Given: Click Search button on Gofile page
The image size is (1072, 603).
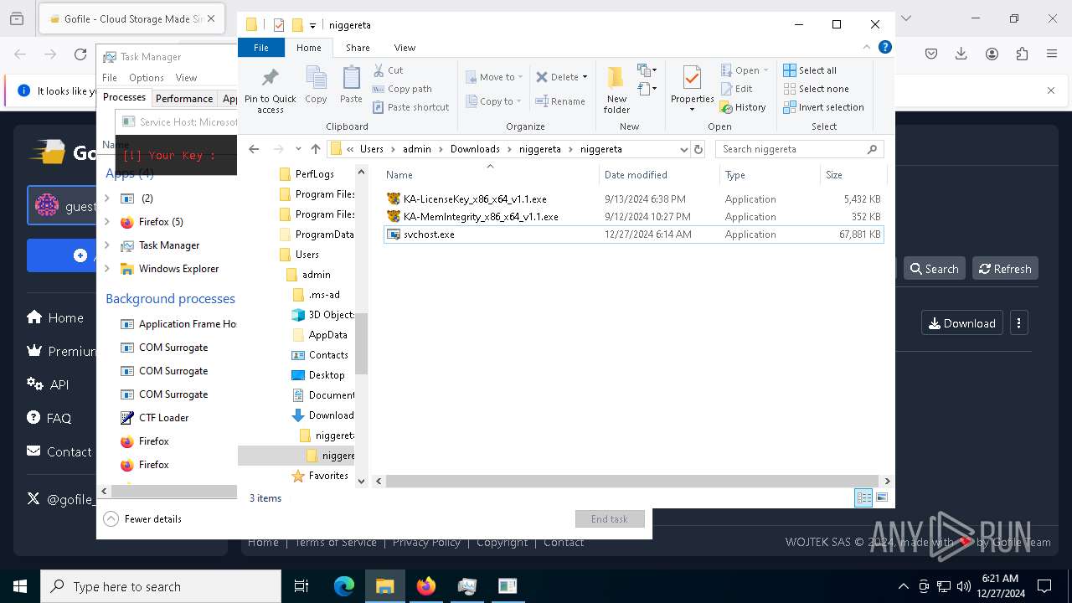Looking at the screenshot, I should (x=934, y=269).
